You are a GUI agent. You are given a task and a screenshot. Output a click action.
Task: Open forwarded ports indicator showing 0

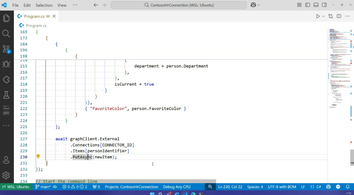pos(96,187)
